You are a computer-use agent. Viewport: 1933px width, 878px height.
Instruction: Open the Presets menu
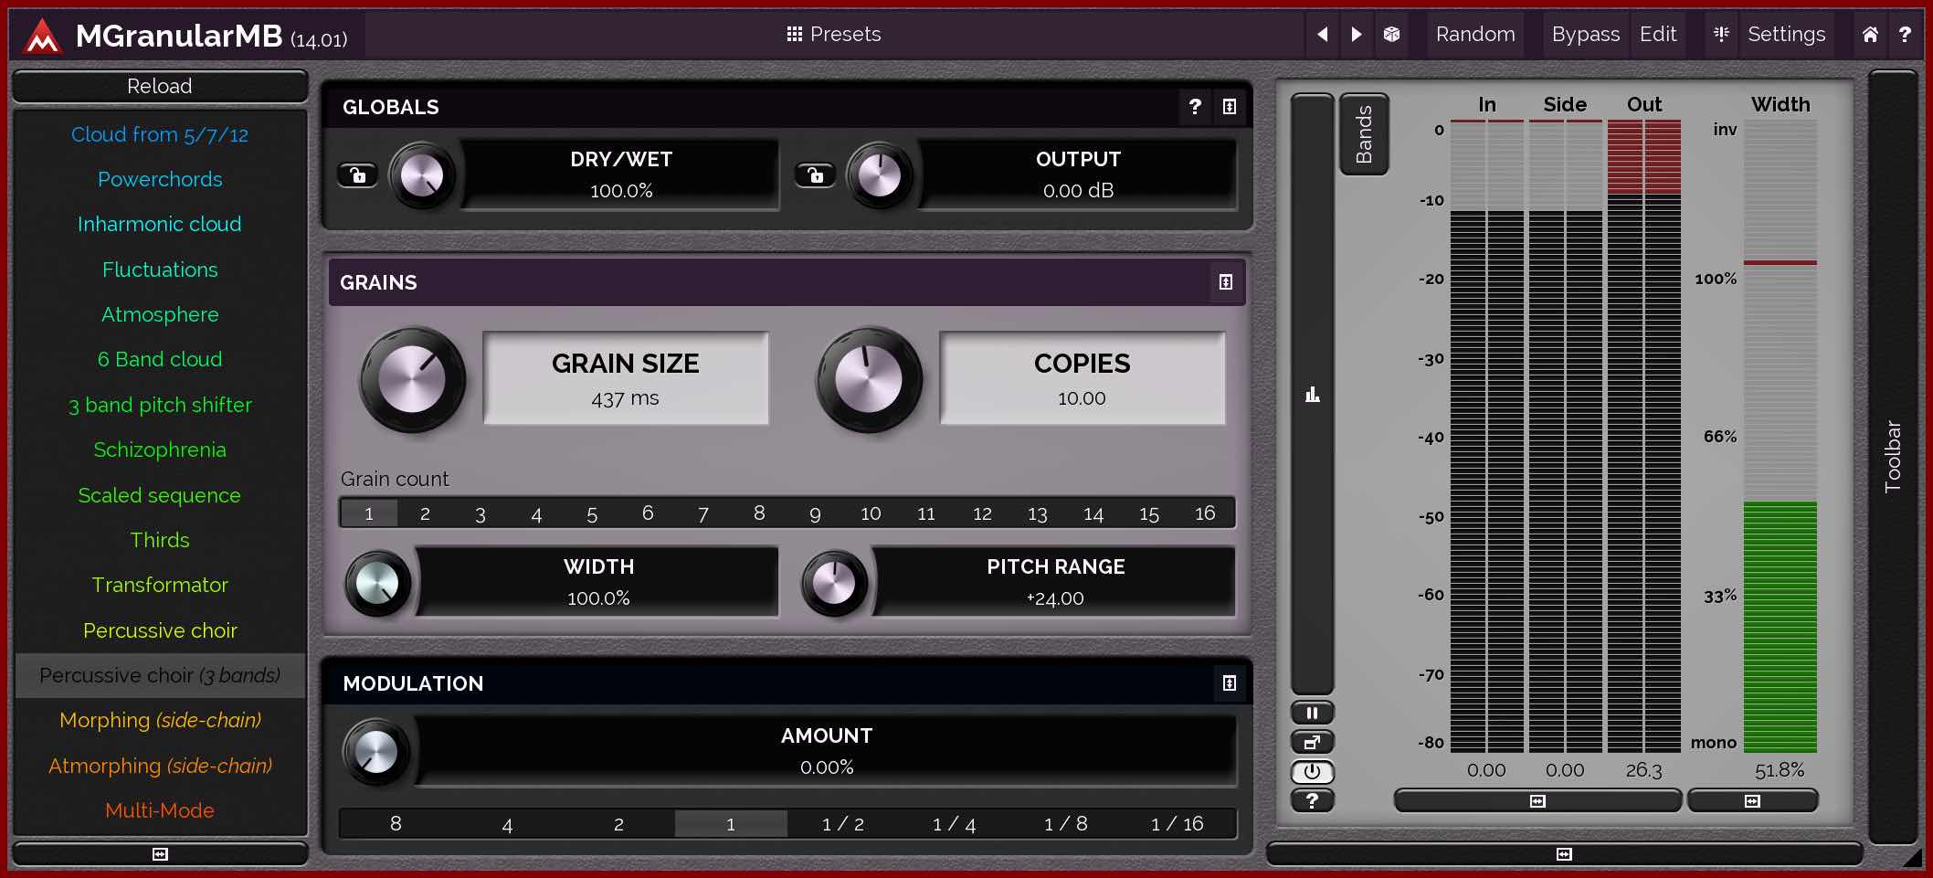[833, 35]
